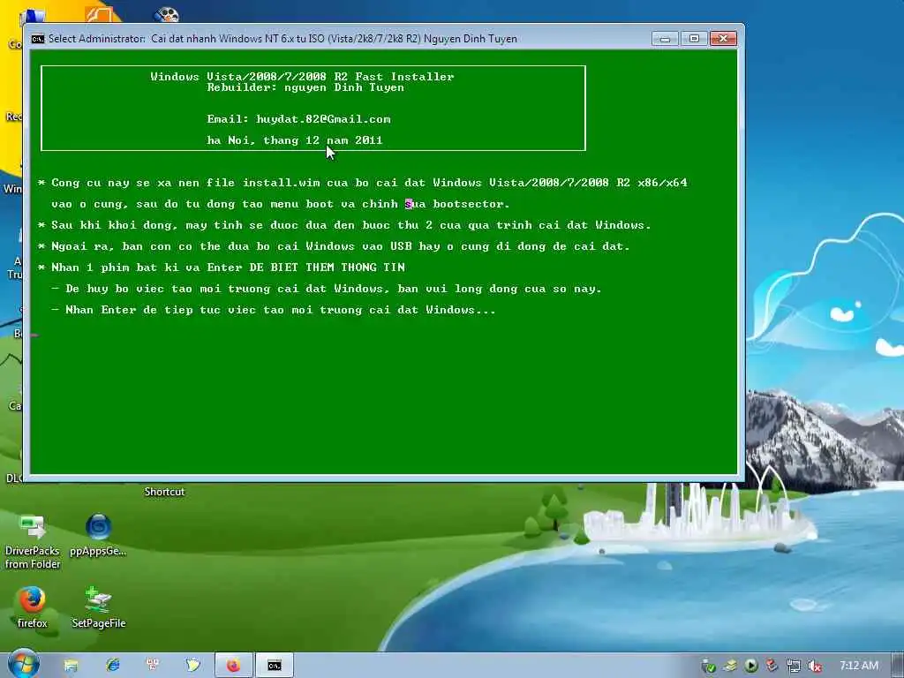Viewport: 904px width, 678px height.
Task: Launch Internet Explorer from the taskbar
Action: [112, 666]
